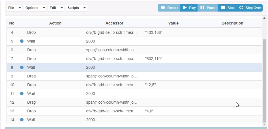Screen dimensions: 268x129
Task: Pause the script playback
Action: 208,8
